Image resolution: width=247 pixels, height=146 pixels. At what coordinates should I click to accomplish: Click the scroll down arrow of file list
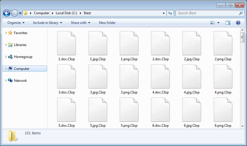pyautogui.click(x=242, y=126)
